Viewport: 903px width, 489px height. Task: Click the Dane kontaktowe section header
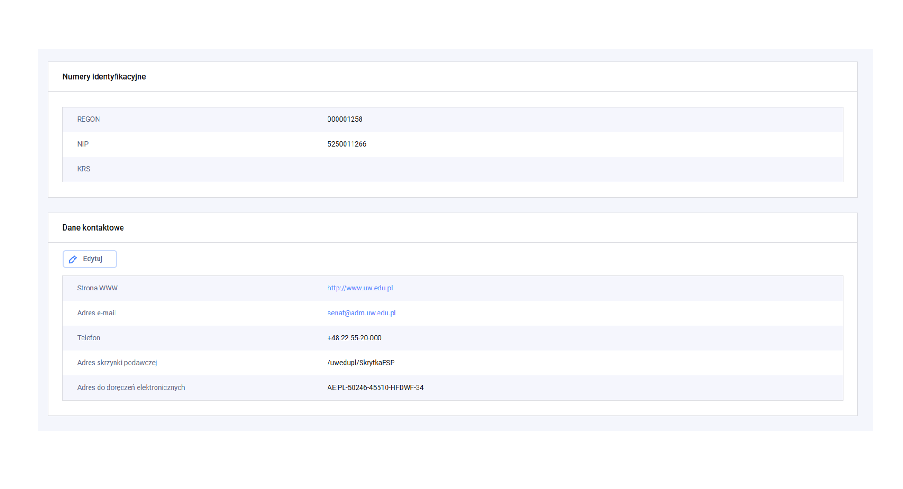[x=93, y=228]
